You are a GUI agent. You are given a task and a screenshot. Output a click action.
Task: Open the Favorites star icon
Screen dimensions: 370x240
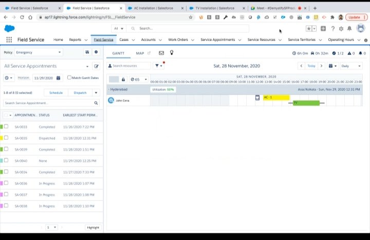tap(308, 29)
